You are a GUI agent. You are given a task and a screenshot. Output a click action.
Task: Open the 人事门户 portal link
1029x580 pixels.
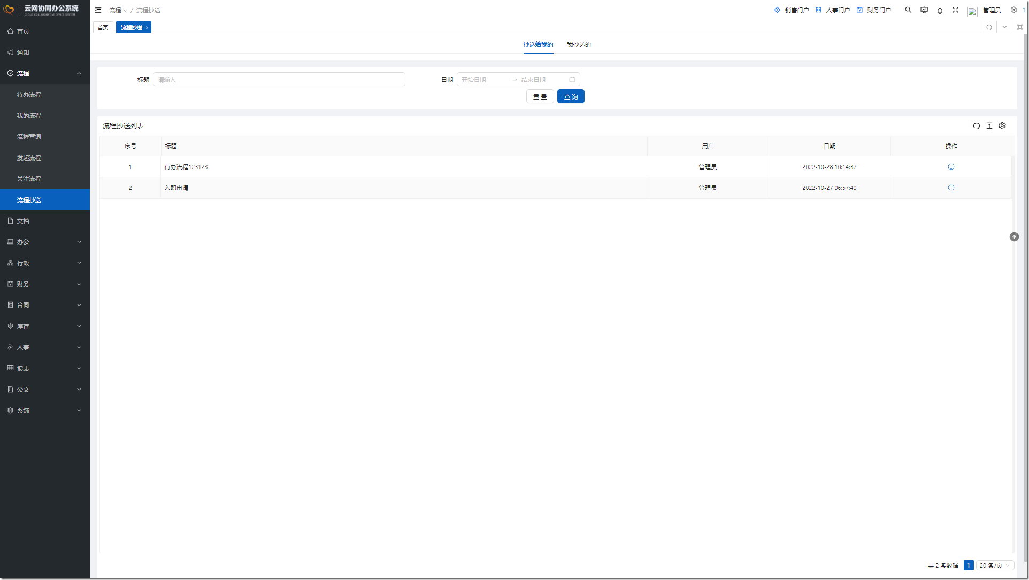pos(833,10)
